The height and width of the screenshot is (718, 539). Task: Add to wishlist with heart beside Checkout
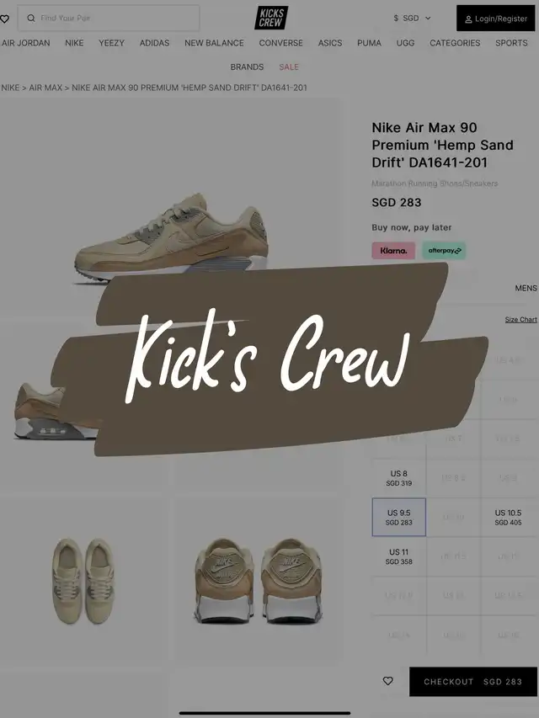pyautogui.click(x=387, y=681)
